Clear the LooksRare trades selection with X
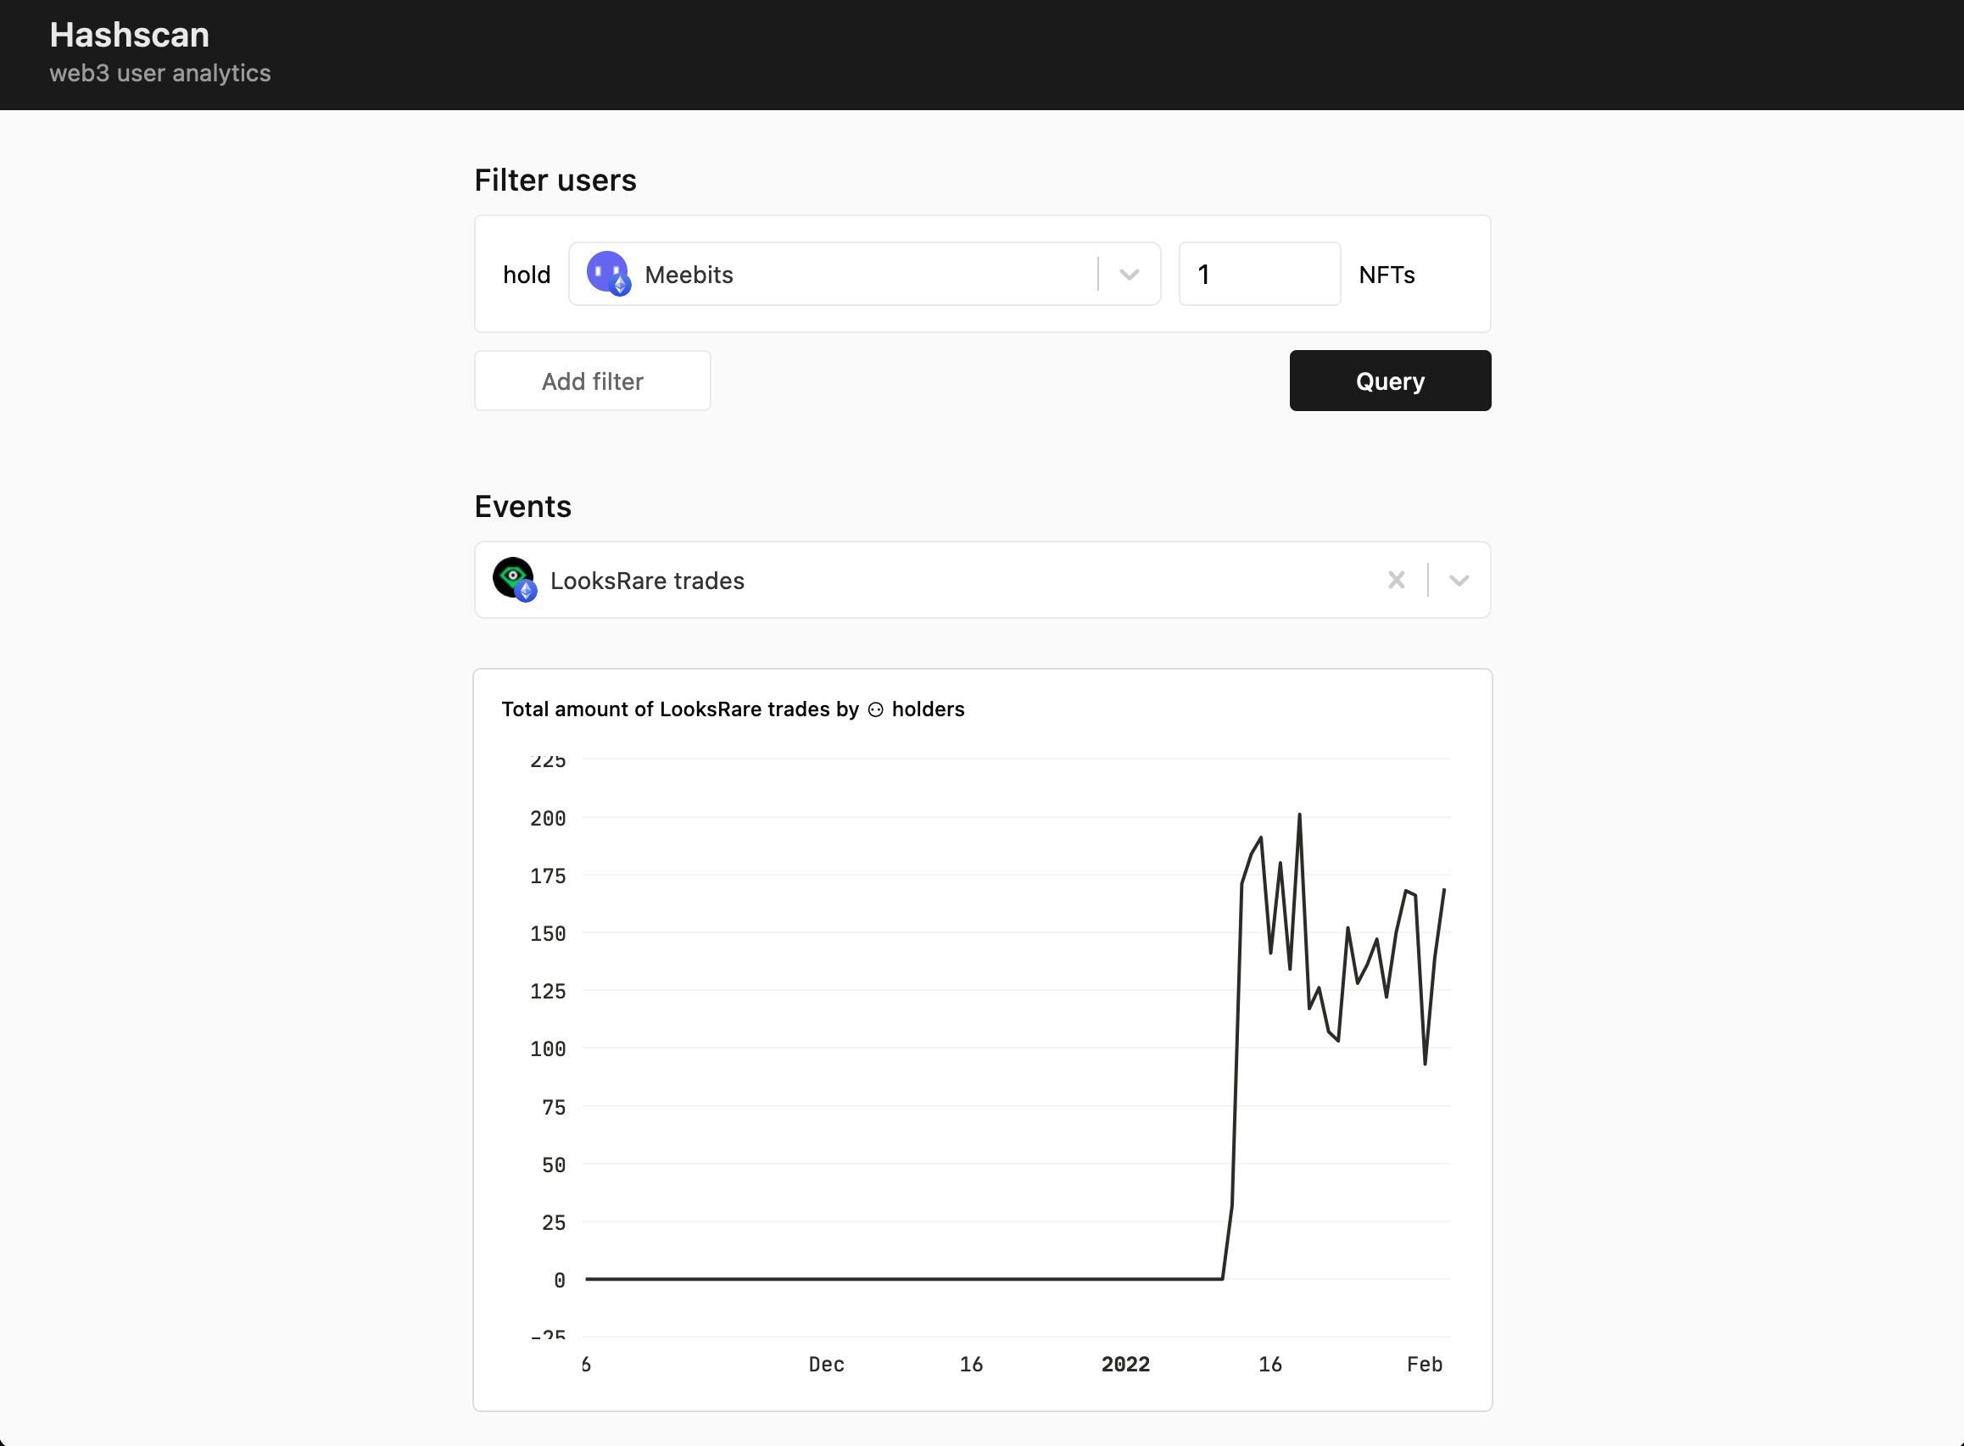Viewport: 1964px width, 1446px height. [1397, 581]
